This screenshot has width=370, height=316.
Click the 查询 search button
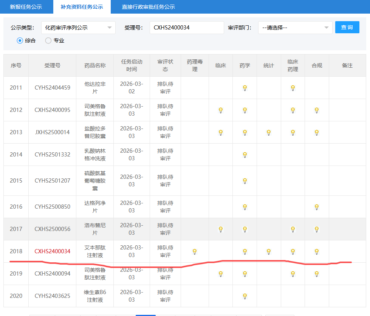click(347, 27)
